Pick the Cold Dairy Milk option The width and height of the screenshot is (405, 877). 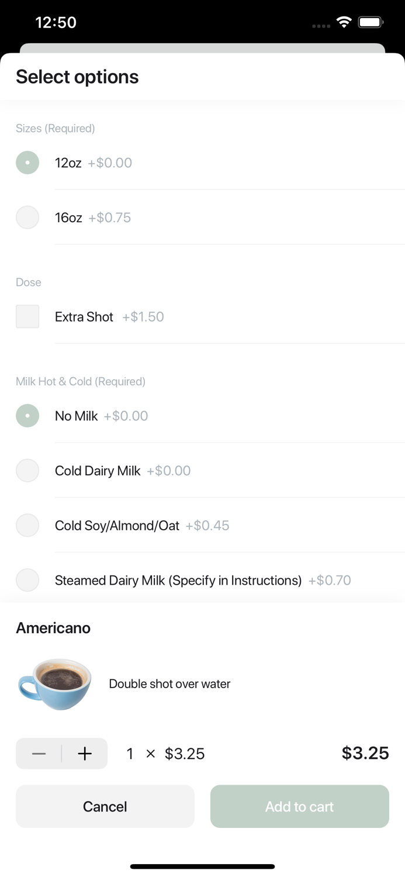(27, 471)
